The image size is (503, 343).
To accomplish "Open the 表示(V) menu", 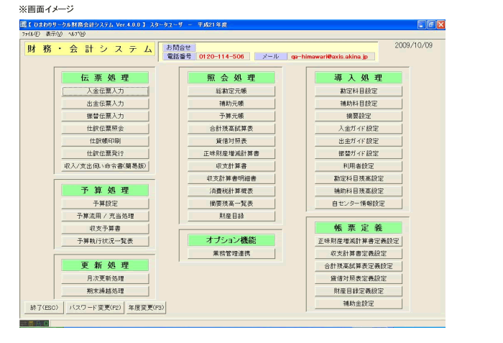I will tap(54, 33).
